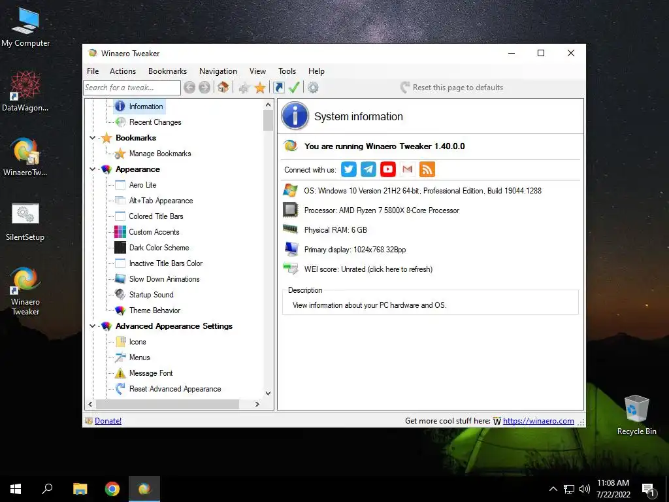This screenshot has width=669, height=502.
Task: Click tree scrollbar down arrow
Action: point(268,393)
